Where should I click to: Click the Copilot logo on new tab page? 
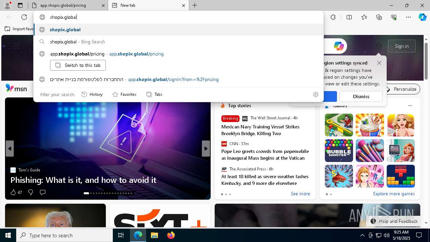[339, 46]
